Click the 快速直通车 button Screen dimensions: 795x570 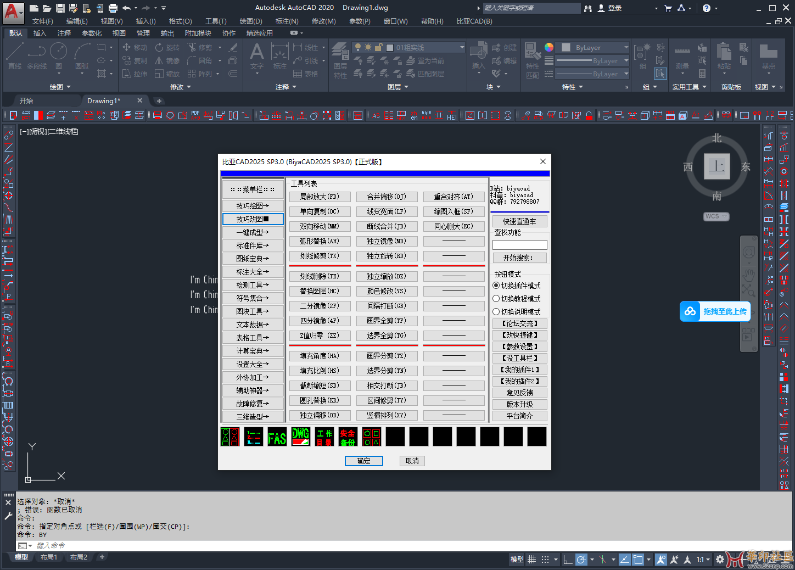pyautogui.click(x=519, y=221)
